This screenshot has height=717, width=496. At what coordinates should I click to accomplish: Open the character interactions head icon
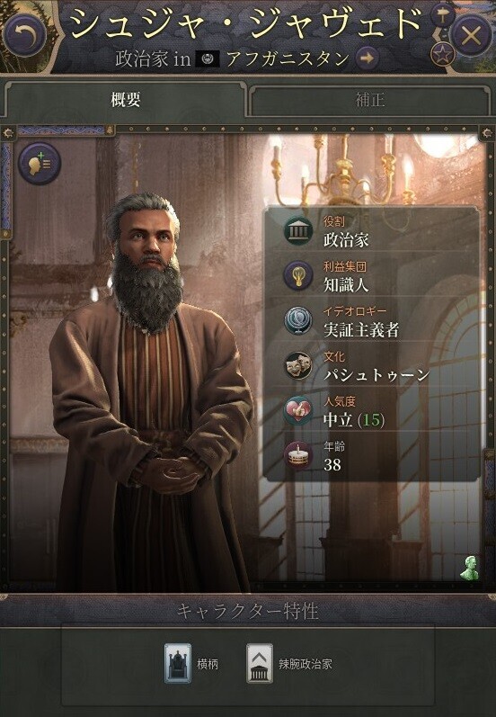coord(40,163)
